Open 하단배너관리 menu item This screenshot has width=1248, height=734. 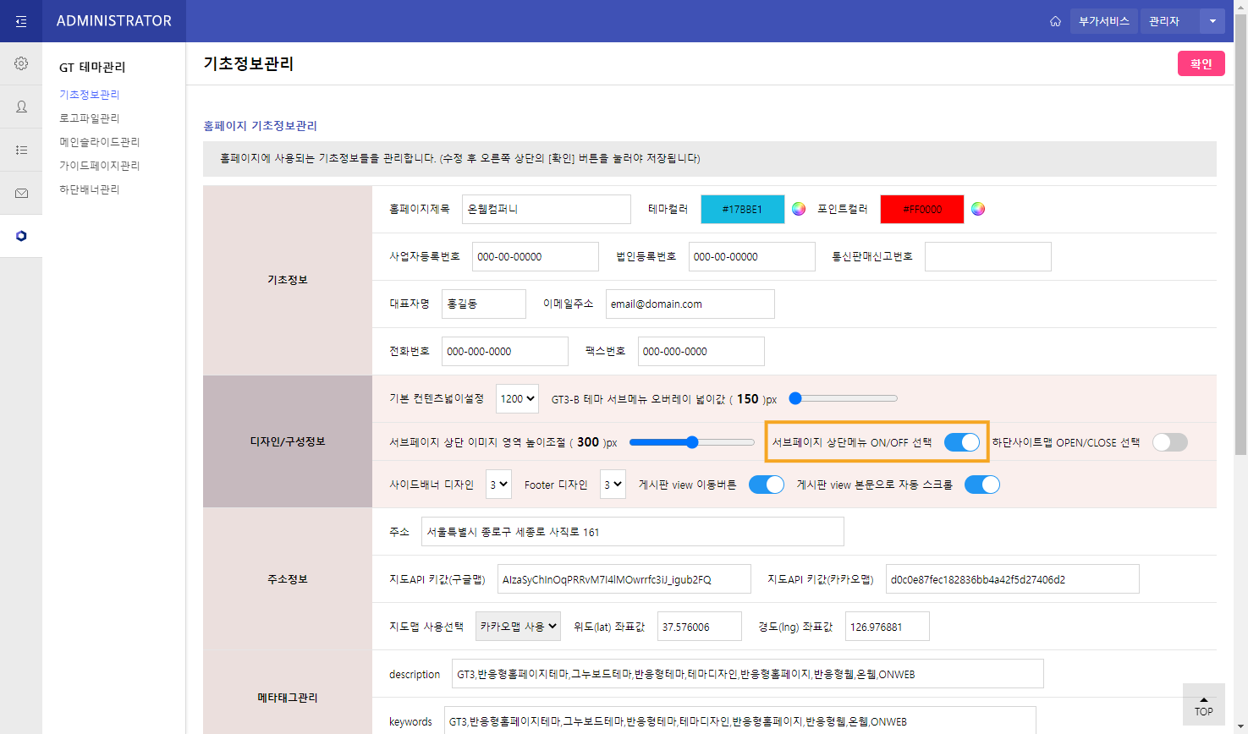[x=89, y=189]
